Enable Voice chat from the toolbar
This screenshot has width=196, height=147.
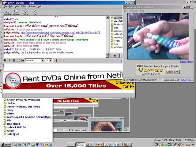coord(25,12)
